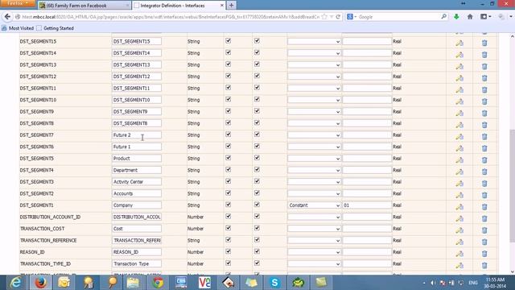Click update pencil icon in DST_SEGMENT4 row
The width and height of the screenshot is (515, 290).
tap(459, 172)
